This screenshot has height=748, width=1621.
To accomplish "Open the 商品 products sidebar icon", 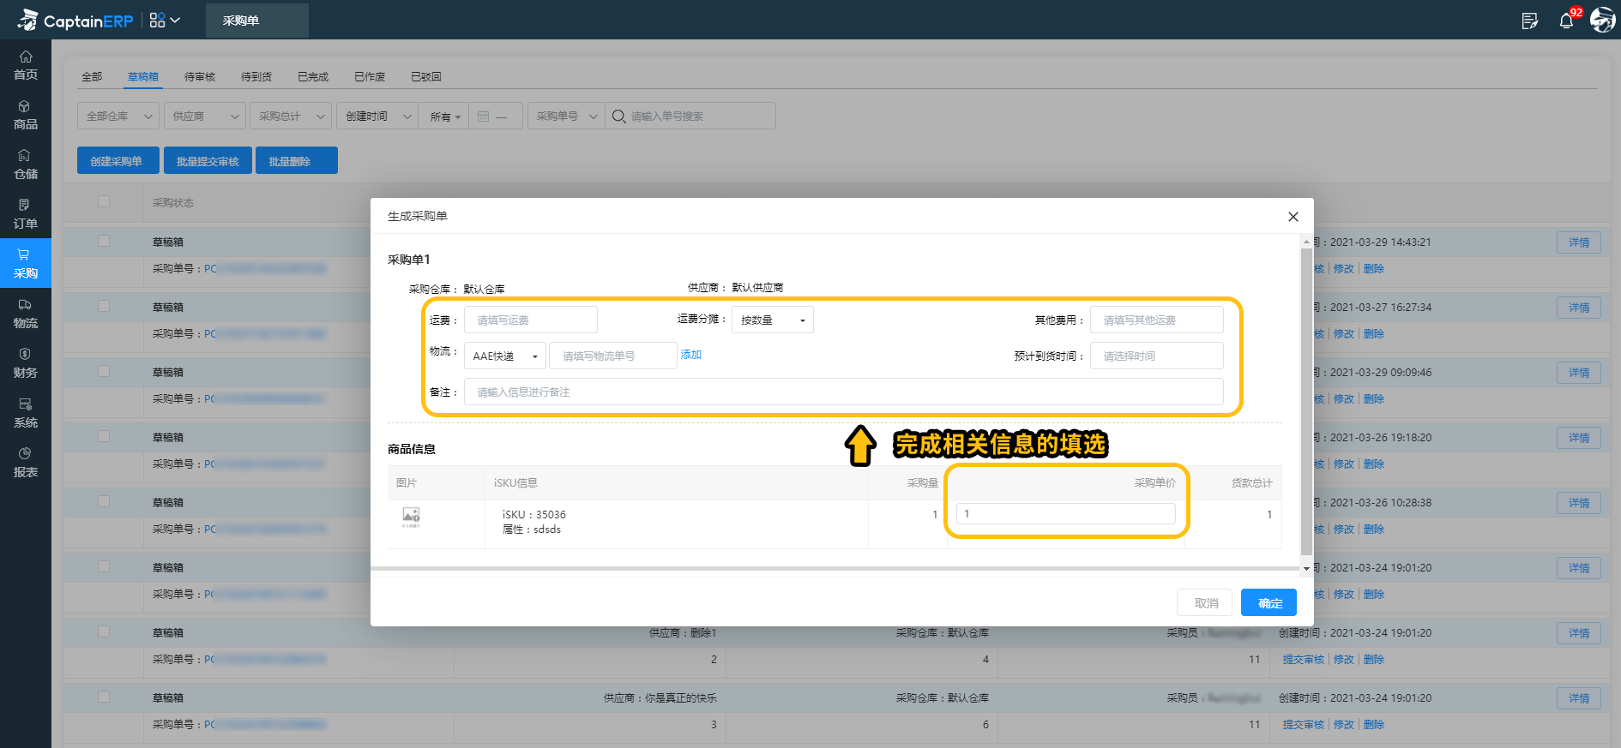I will pyautogui.click(x=26, y=115).
